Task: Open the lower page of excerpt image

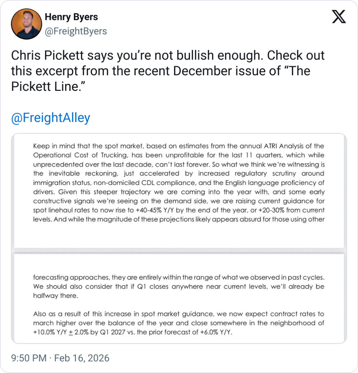Action: coord(179,298)
